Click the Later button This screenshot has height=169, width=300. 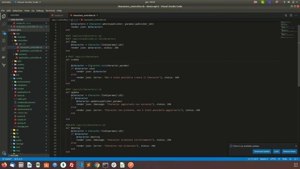tap(277, 152)
